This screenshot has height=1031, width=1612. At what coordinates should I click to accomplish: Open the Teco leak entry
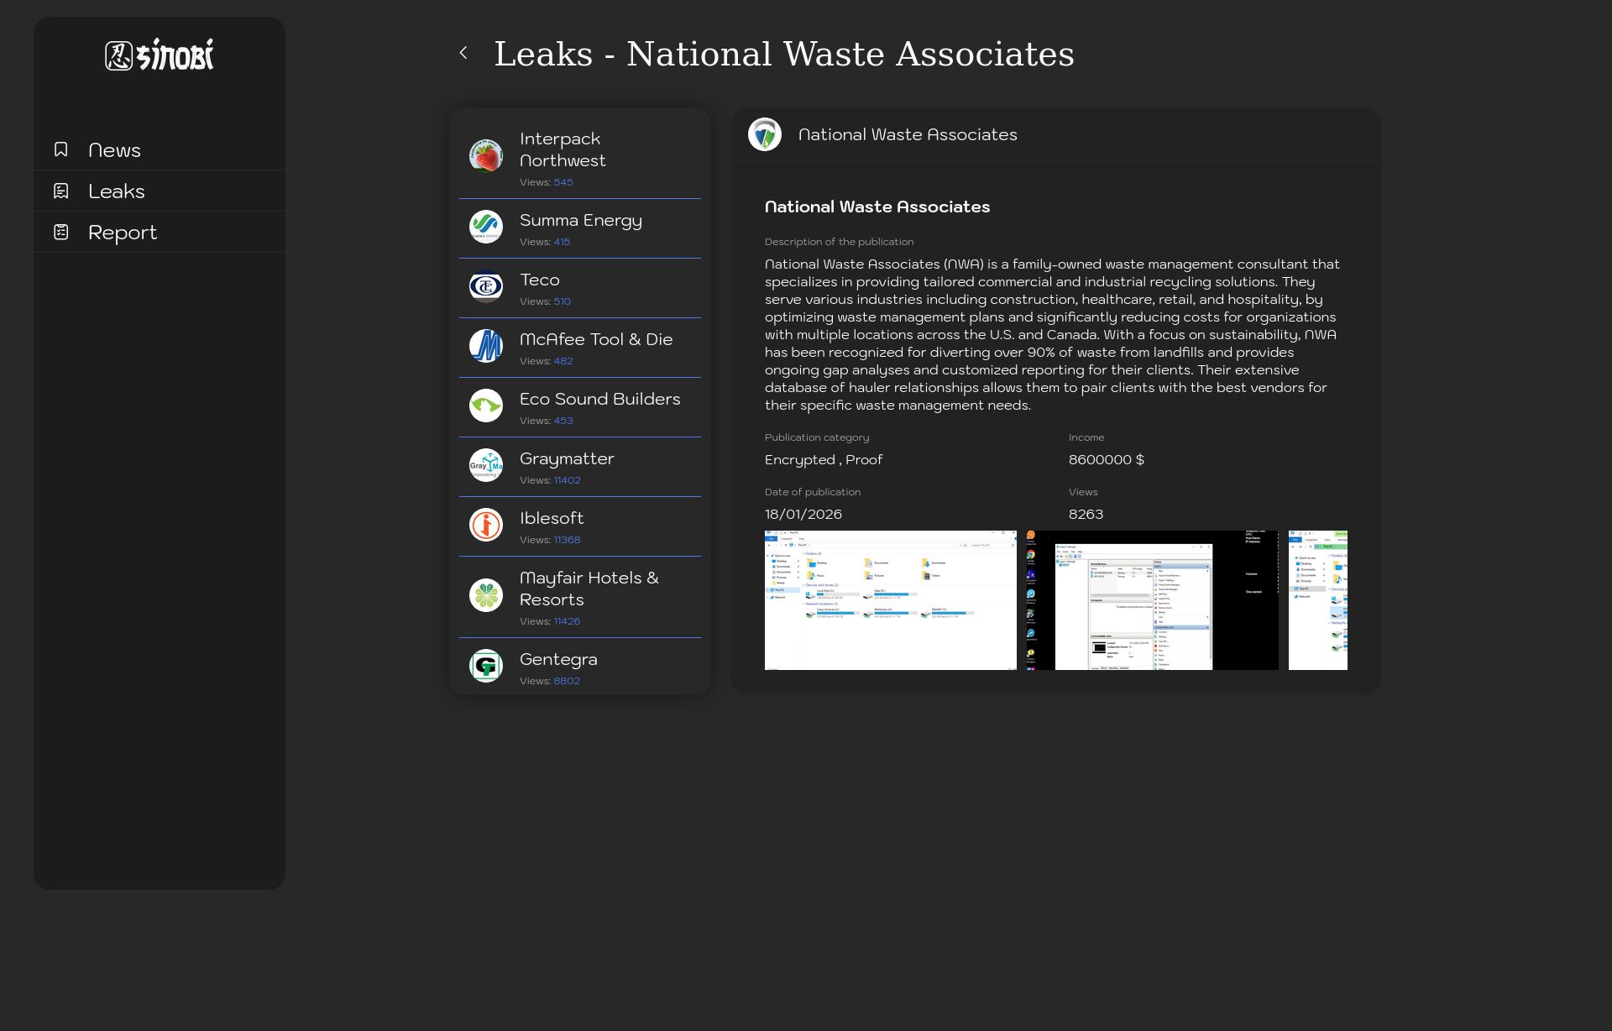pyautogui.click(x=540, y=280)
